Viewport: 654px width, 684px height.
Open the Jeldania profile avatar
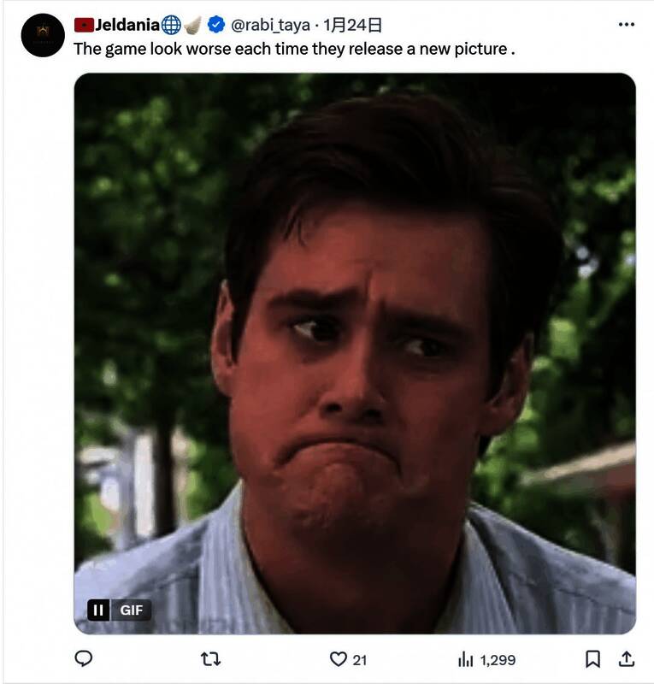(x=43, y=36)
